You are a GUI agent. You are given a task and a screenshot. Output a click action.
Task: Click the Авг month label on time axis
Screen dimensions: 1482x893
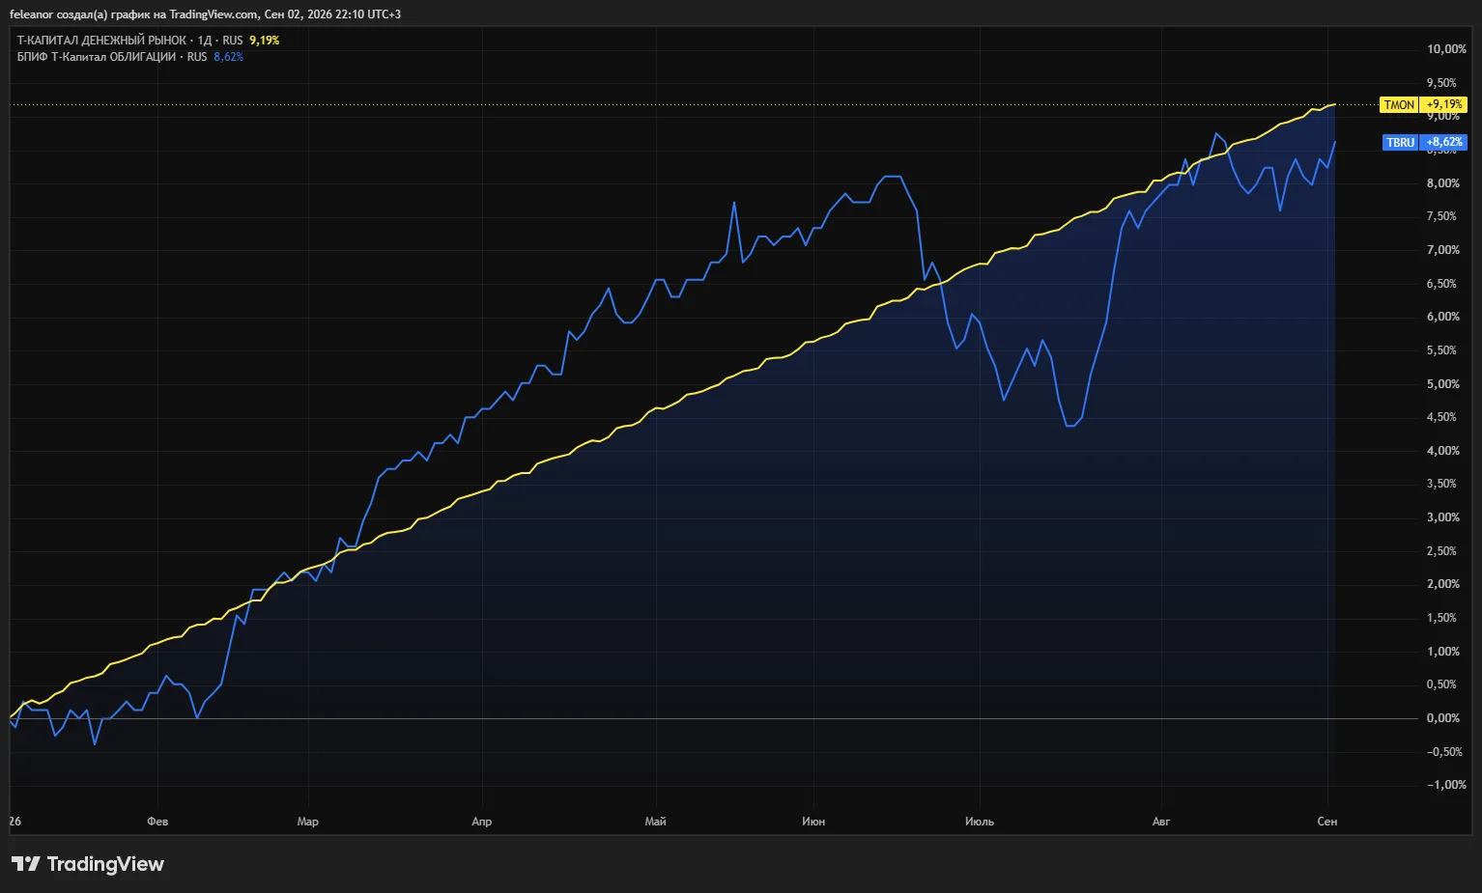(1161, 822)
